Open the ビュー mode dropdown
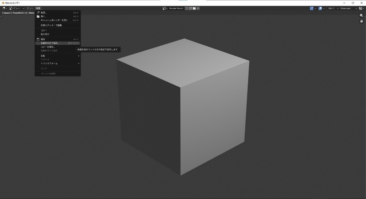This screenshot has width=366, height=199. [16, 8]
